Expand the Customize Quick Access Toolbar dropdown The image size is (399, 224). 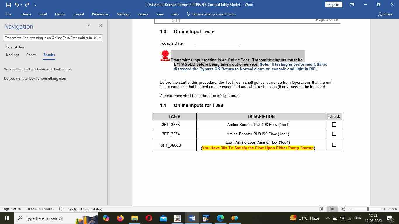(x=35, y=5)
